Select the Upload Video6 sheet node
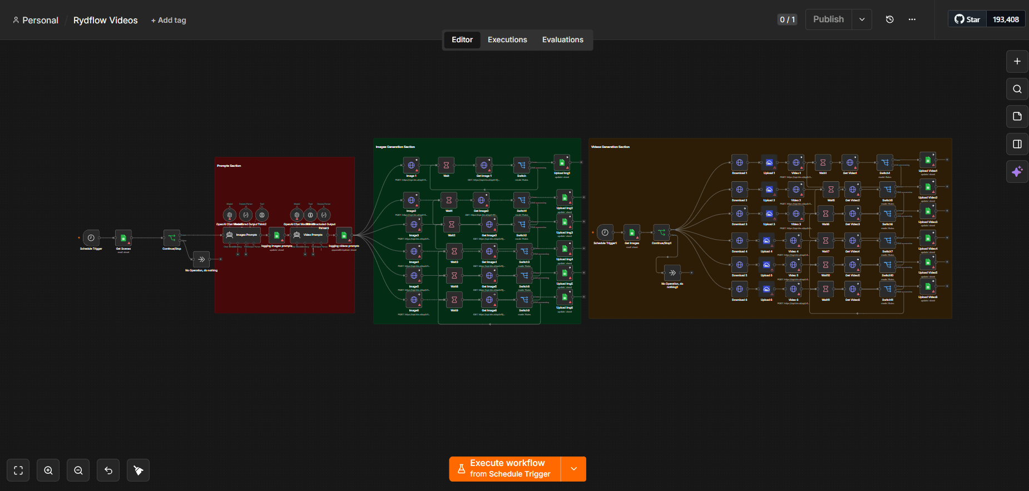 (928, 286)
